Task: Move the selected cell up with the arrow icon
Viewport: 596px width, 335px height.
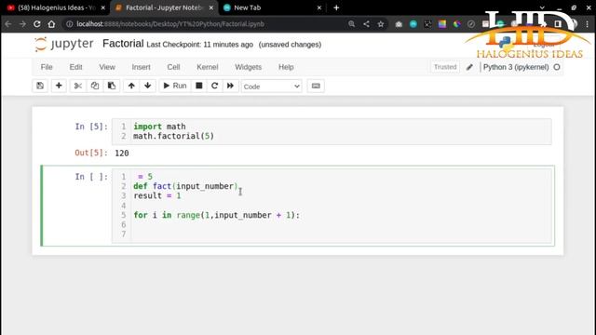Action: pos(131,86)
